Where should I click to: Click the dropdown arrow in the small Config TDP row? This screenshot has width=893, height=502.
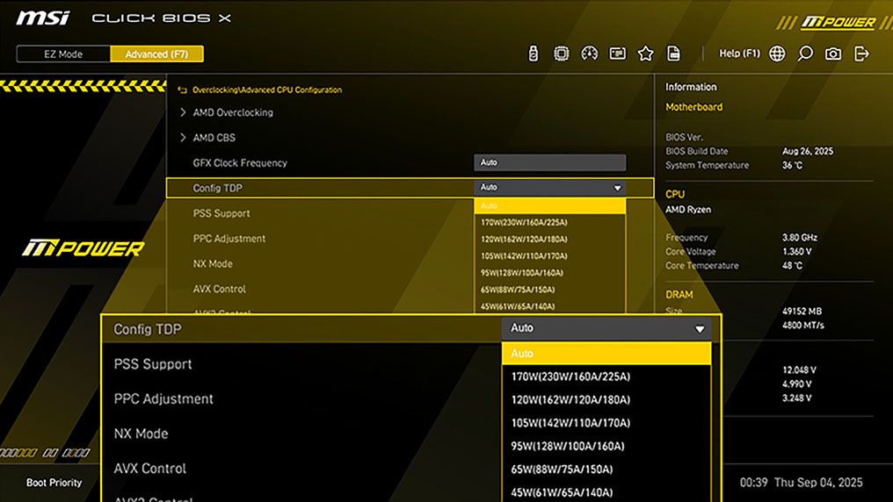point(617,188)
